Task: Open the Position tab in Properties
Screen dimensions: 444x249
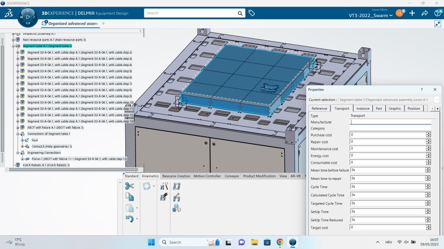Action: (x=413, y=108)
